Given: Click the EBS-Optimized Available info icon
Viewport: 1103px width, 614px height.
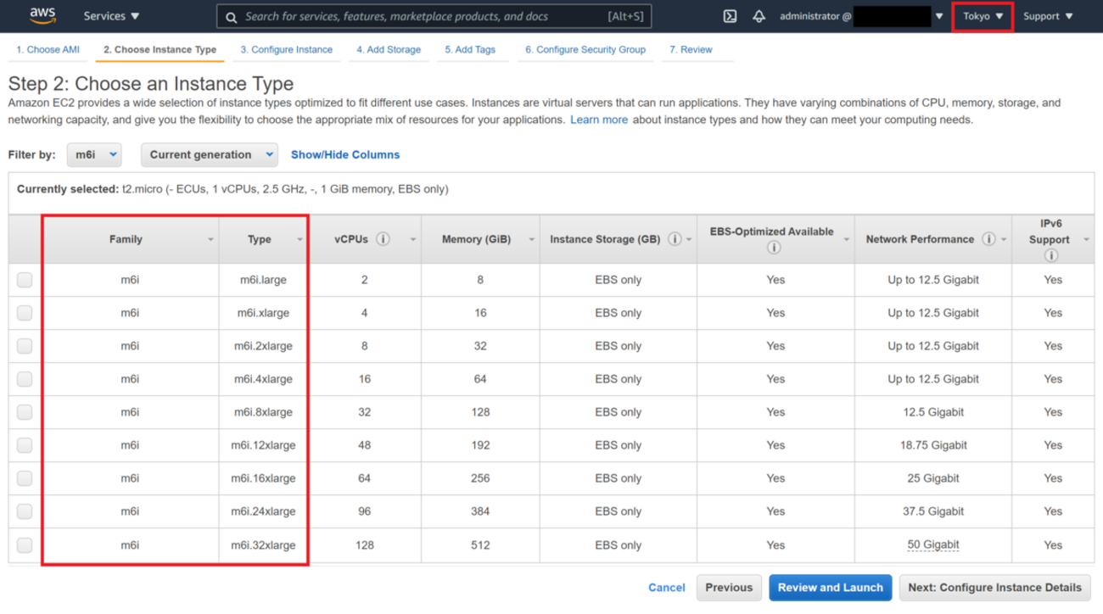Looking at the screenshot, I should pos(774,248).
